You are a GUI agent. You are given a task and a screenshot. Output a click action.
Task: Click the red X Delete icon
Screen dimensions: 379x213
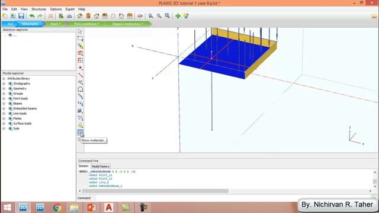(x=50, y=16)
